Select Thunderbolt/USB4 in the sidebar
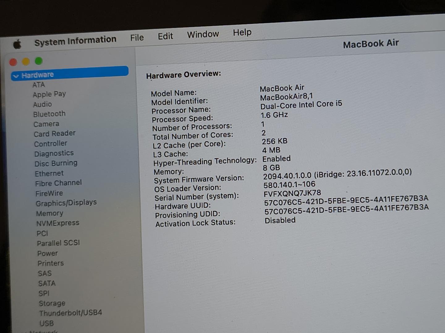 pos(70,313)
